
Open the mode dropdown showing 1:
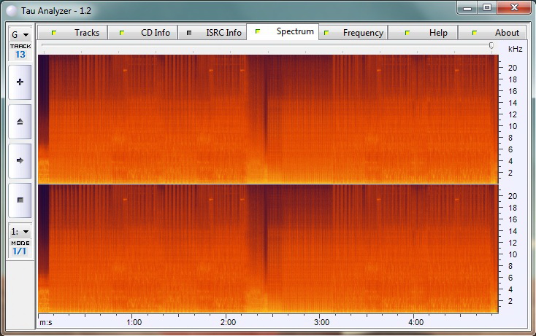(x=20, y=232)
